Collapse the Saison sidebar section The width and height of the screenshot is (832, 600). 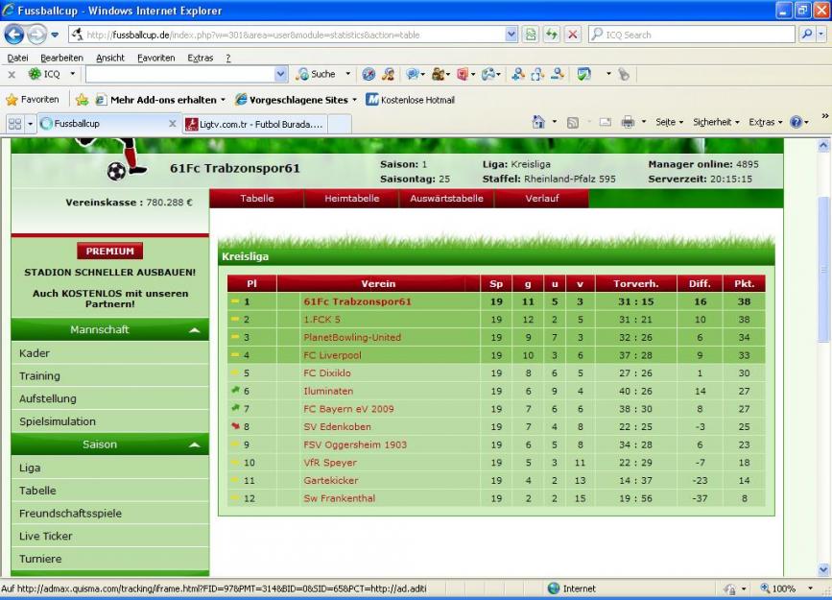(194, 445)
